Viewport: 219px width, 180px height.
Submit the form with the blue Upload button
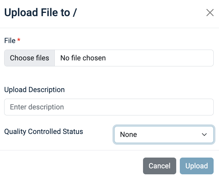point(197,166)
